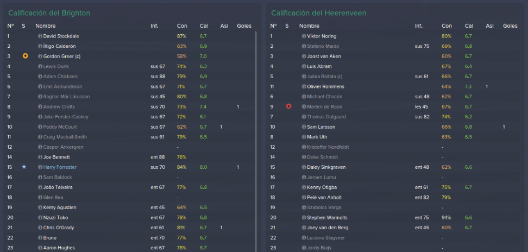
Task: Click the blue star icon on row 15
Action: click(24, 167)
